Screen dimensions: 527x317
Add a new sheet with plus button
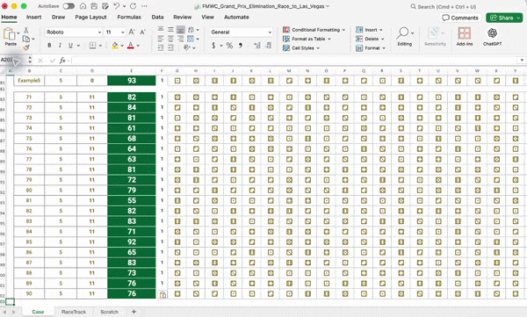(x=134, y=312)
